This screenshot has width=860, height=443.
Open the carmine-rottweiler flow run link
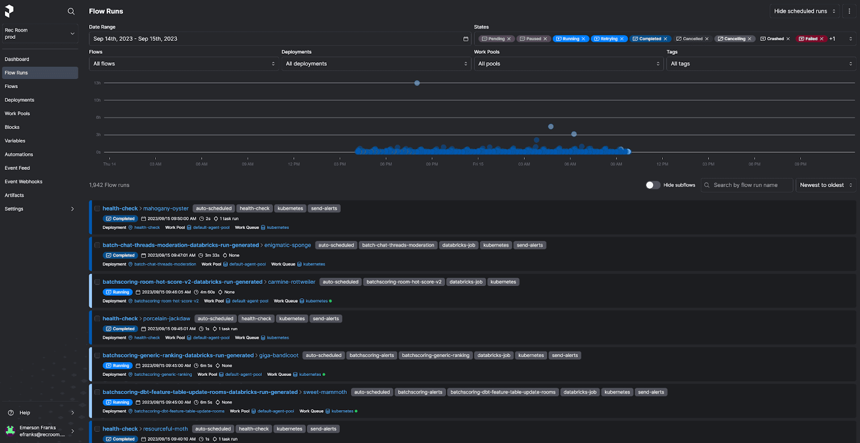291,282
